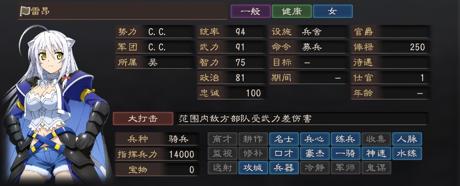The image size is (460, 186).
Task: Click the 水练 skill badge
Action: [407, 153]
